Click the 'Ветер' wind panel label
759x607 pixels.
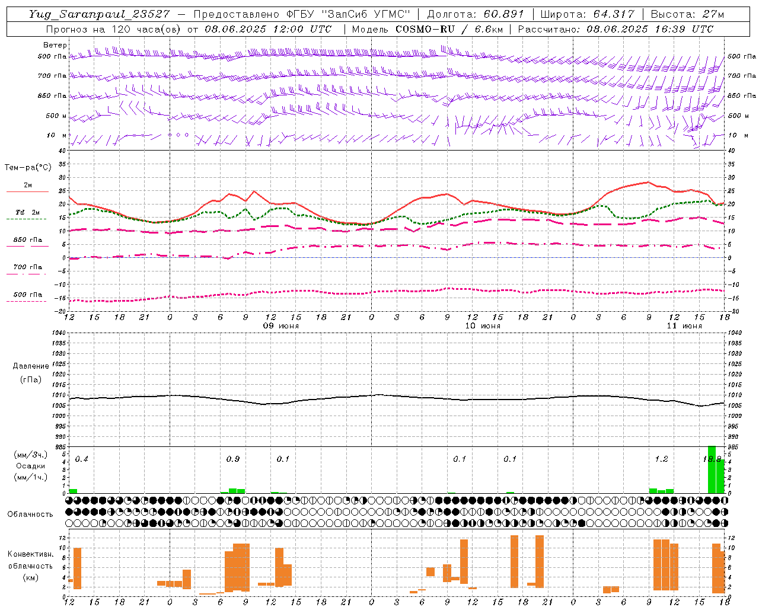55,45
